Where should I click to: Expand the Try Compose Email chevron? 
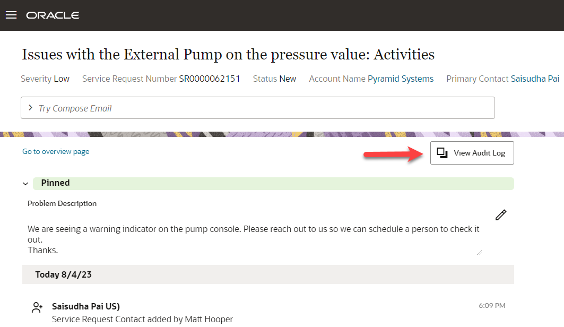(x=31, y=108)
